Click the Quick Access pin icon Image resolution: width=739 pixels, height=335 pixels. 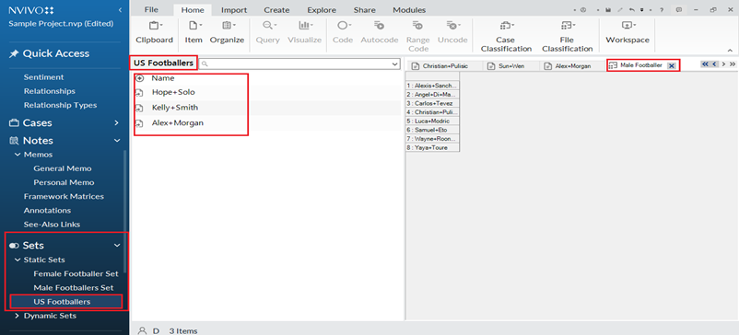[14, 54]
